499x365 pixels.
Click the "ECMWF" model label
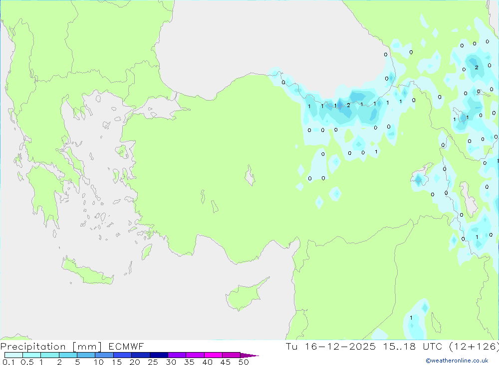[126, 347]
